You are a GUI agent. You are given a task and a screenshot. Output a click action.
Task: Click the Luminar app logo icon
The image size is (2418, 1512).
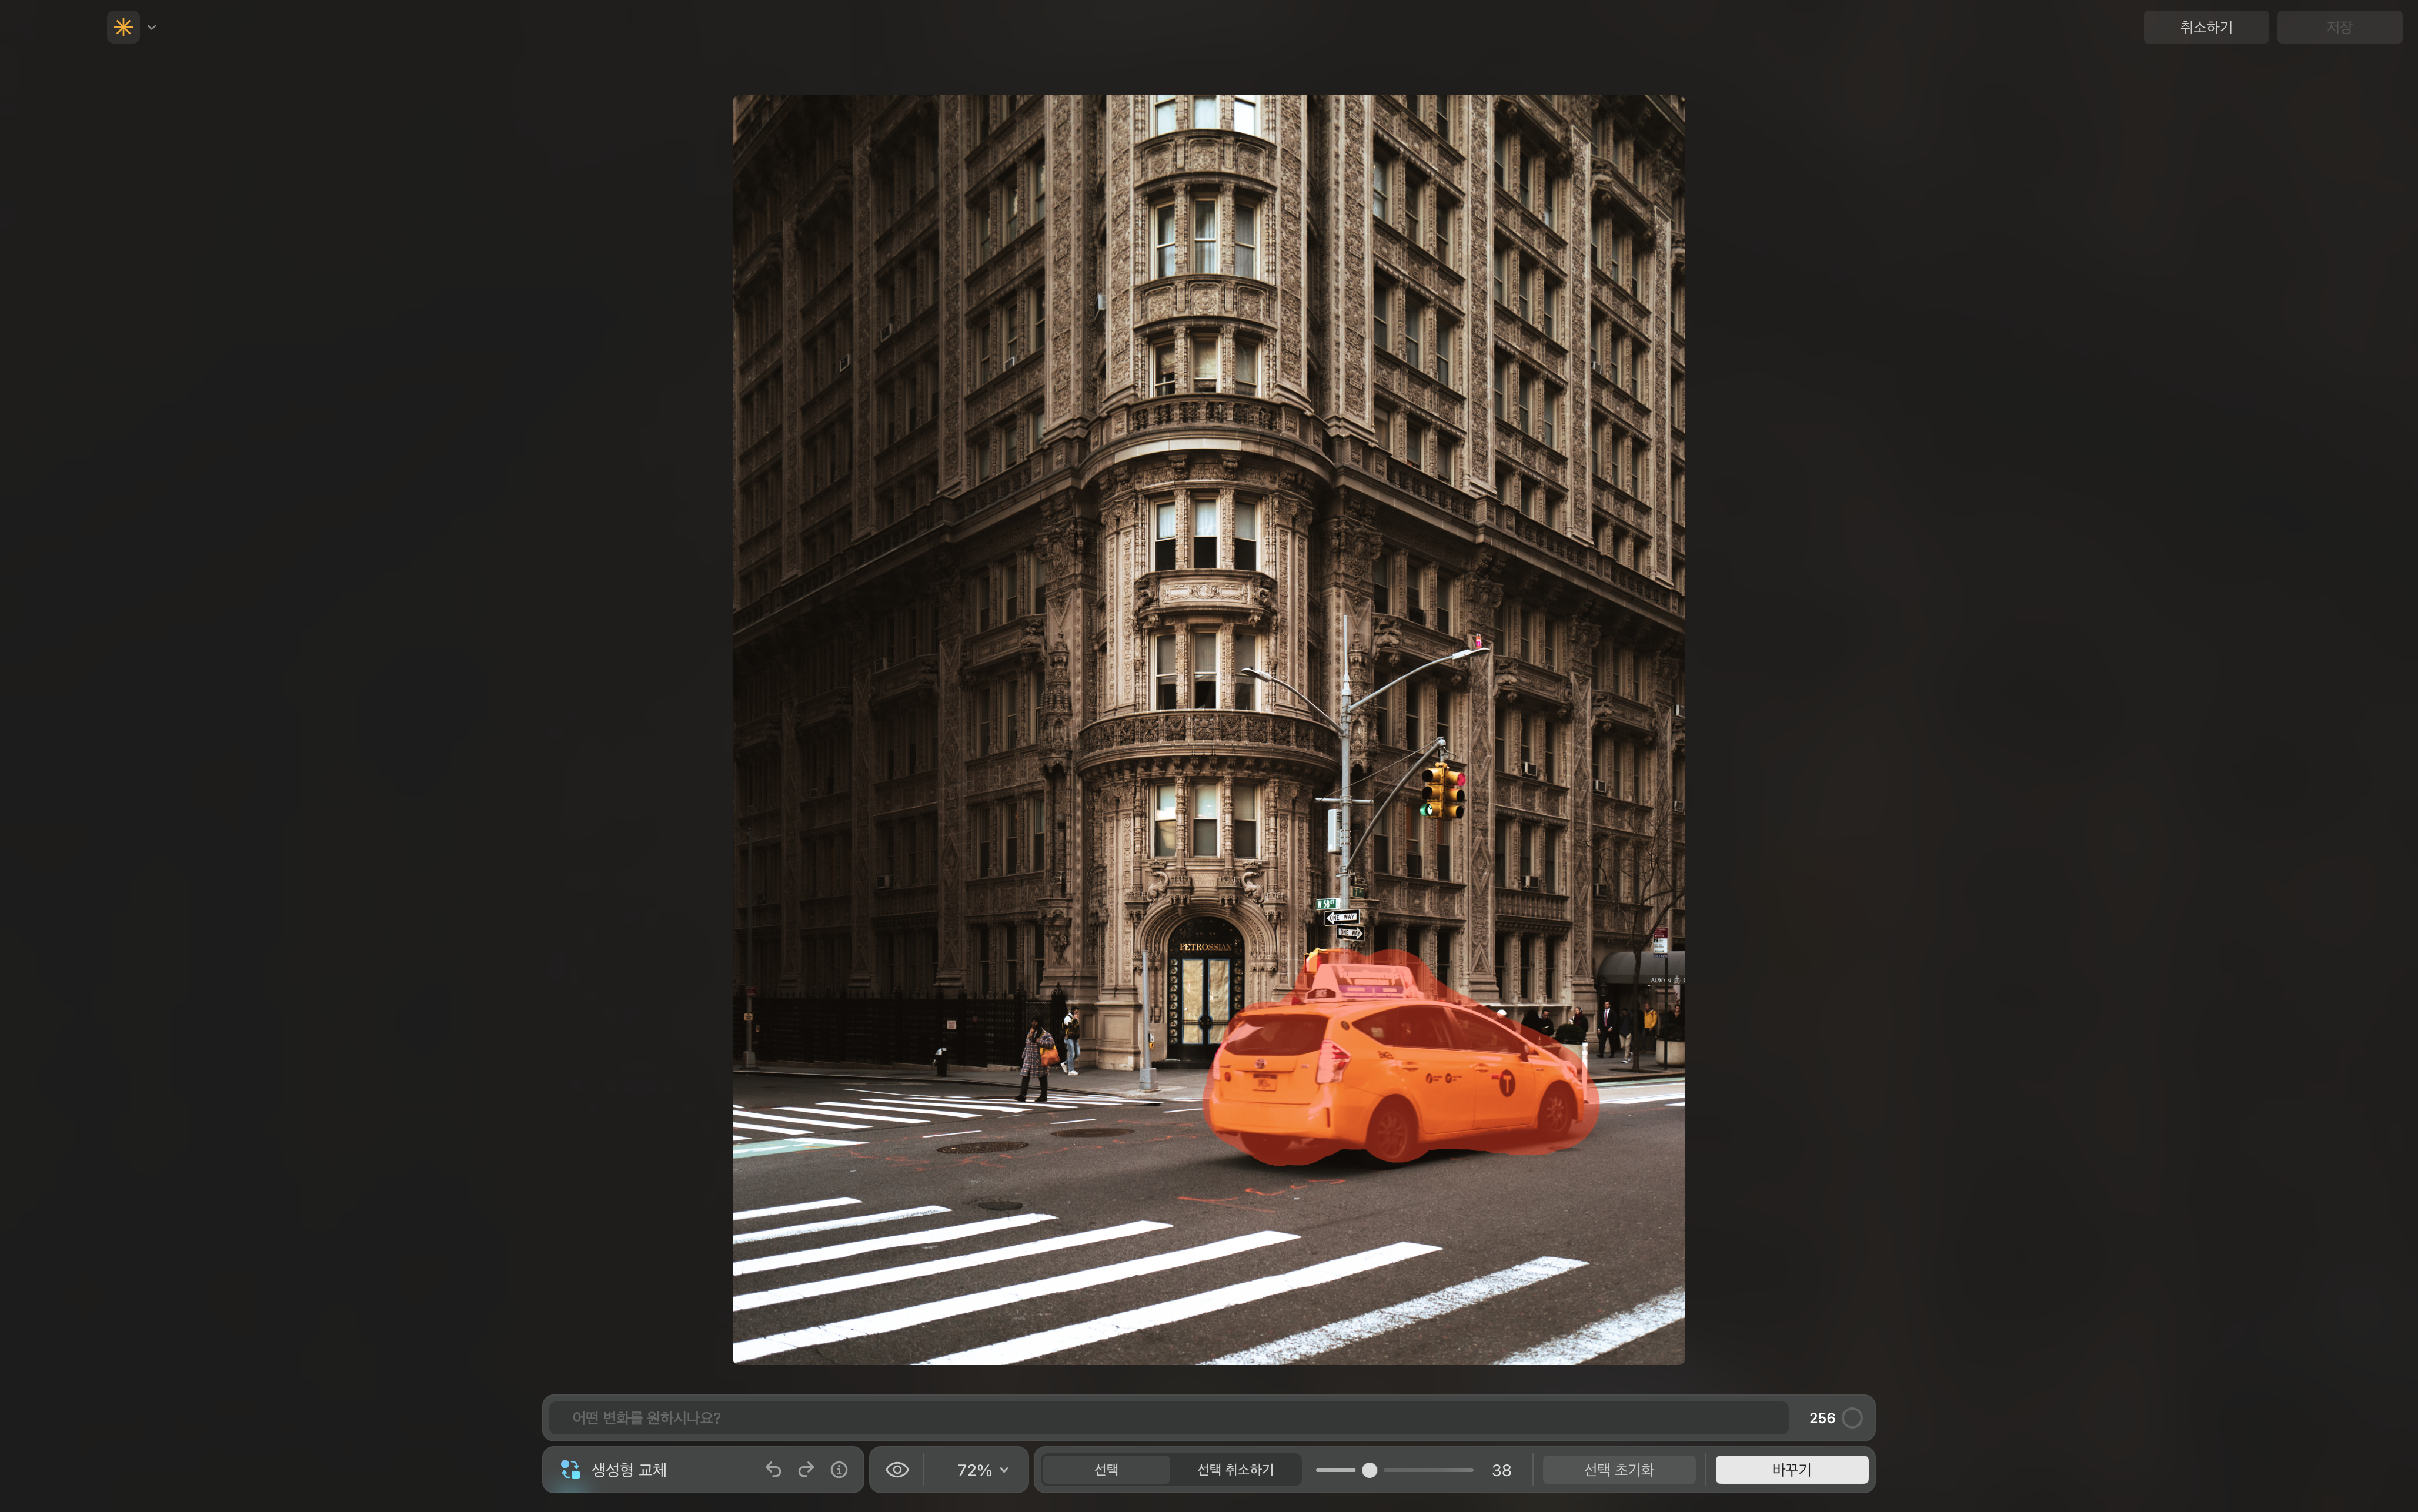[123, 27]
